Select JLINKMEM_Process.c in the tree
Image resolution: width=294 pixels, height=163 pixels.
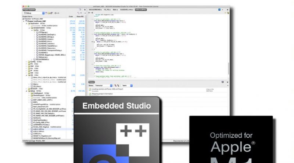pos(41,125)
